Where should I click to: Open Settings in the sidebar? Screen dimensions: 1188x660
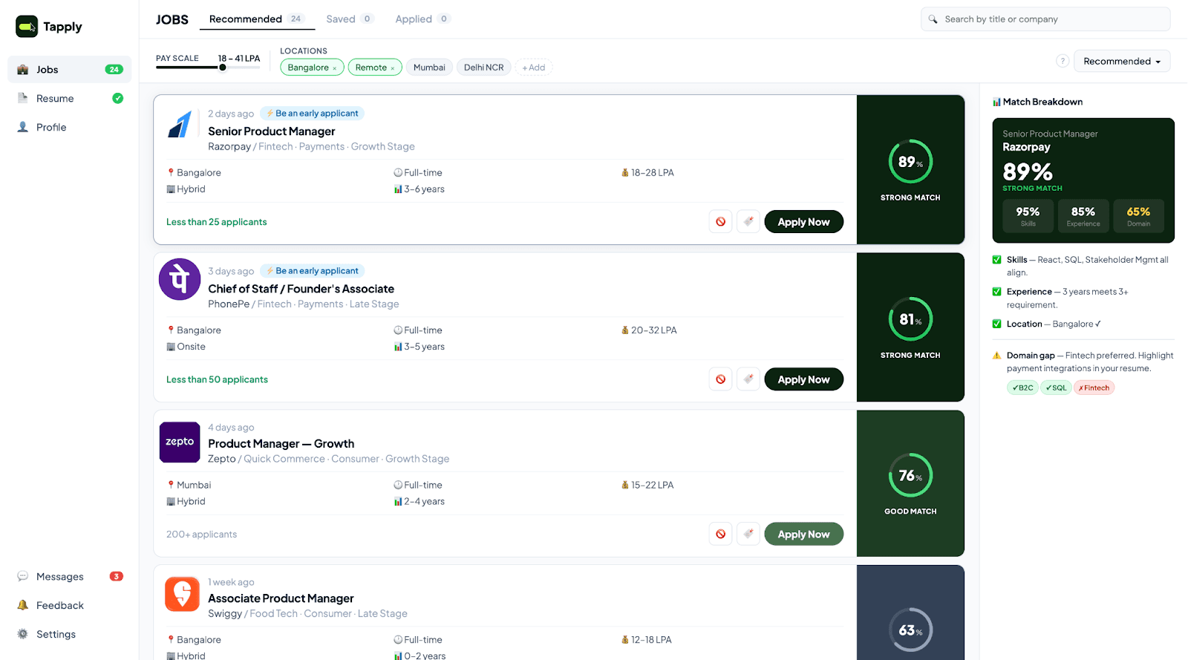69,635
